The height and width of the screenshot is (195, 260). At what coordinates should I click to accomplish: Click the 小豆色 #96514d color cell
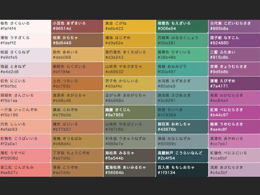[x=77, y=26]
